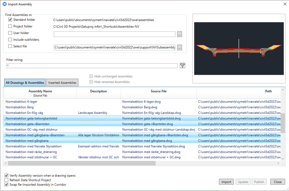Image resolution: width=289 pixels, height=191 pixels.
Task: Enable the Project folder checkbox
Action: click(10, 26)
